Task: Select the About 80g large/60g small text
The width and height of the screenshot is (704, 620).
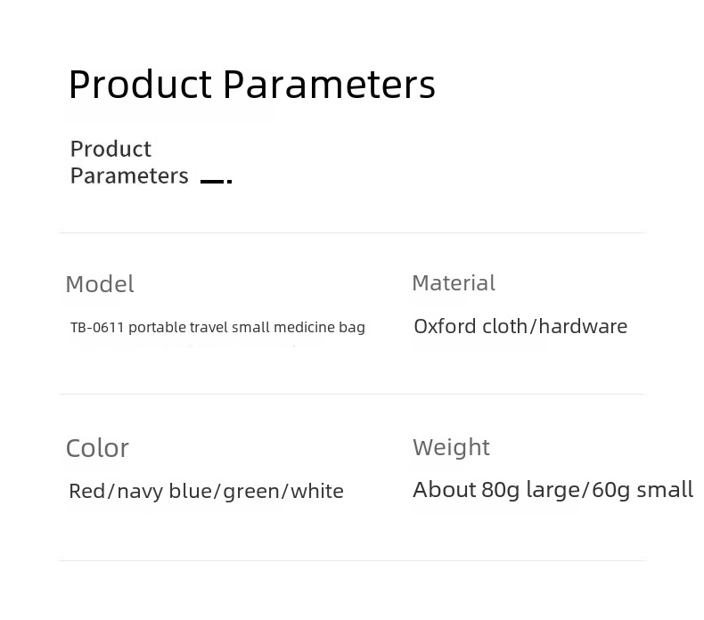Action: coord(553,490)
